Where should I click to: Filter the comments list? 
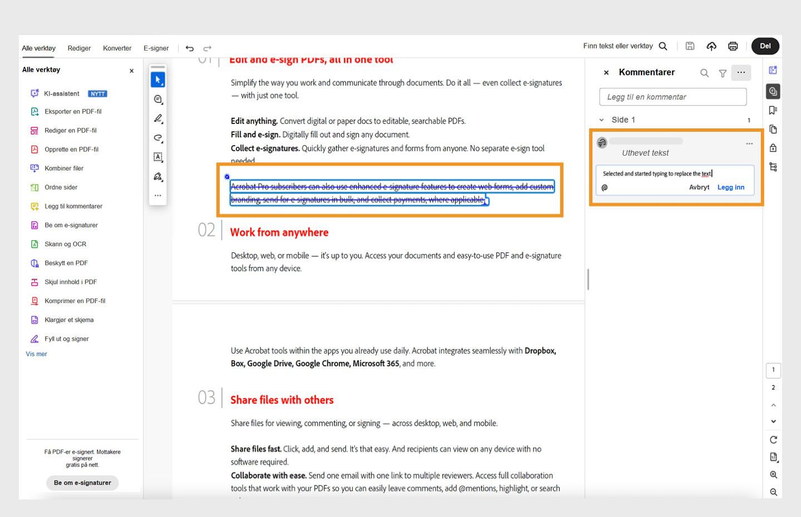coord(723,73)
